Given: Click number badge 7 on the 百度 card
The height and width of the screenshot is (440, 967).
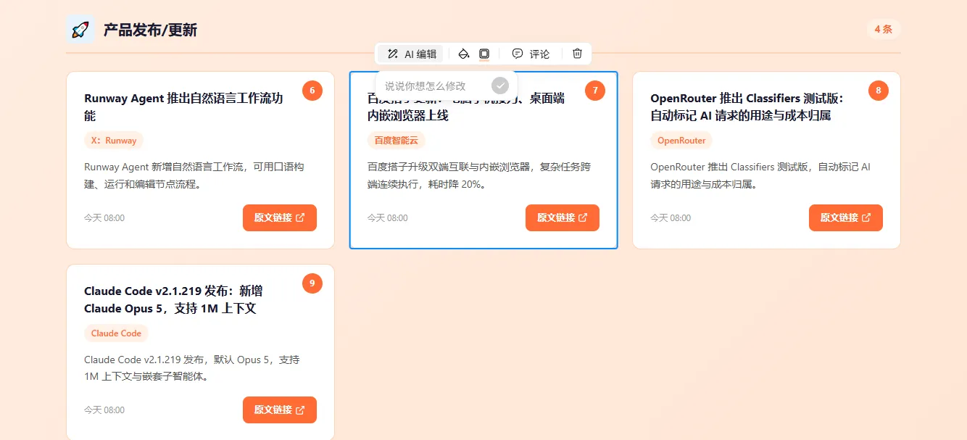Looking at the screenshot, I should coord(595,91).
